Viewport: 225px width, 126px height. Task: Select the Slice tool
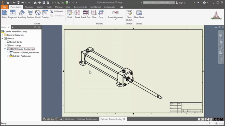click(x=94, y=14)
